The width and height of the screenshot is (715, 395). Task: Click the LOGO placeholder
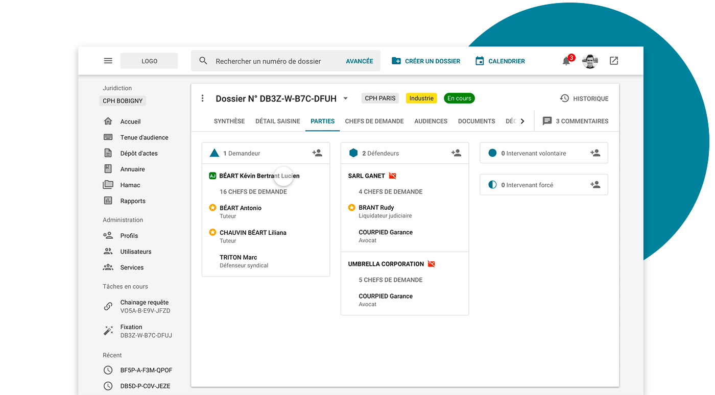click(x=149, y=61)
